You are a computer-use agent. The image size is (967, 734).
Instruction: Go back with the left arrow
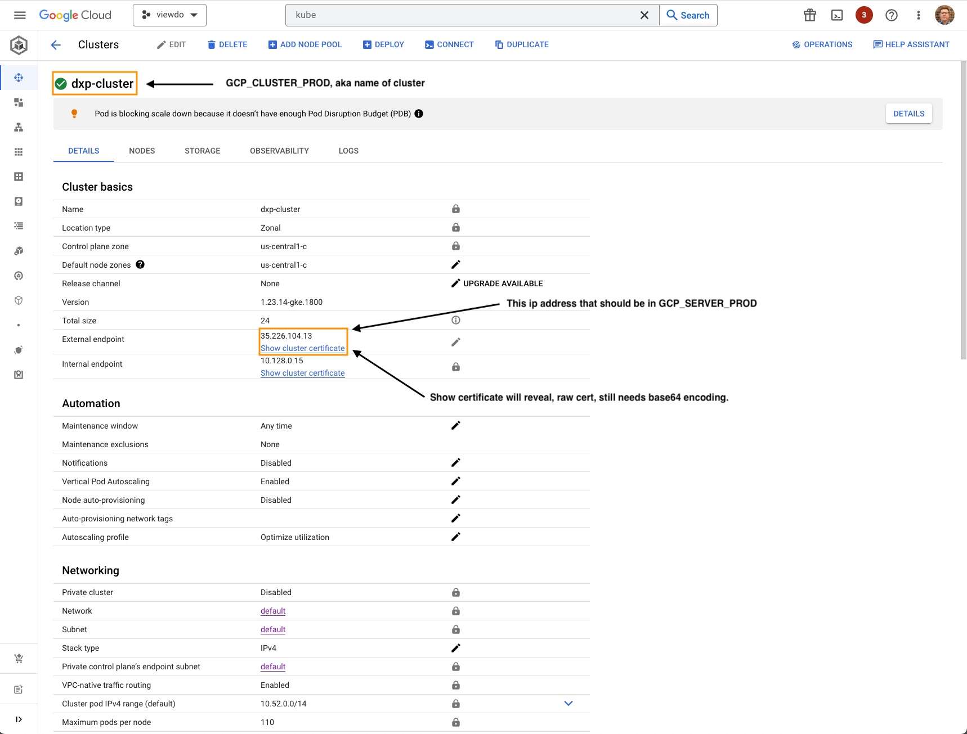pyautogui.click(x=56, y=45)
